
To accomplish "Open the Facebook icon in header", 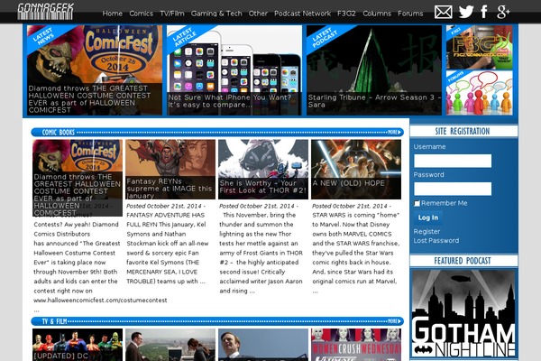I will coord(484,12).
